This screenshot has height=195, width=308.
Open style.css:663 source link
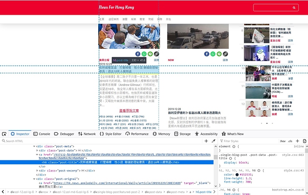click(x=293, y=155)
